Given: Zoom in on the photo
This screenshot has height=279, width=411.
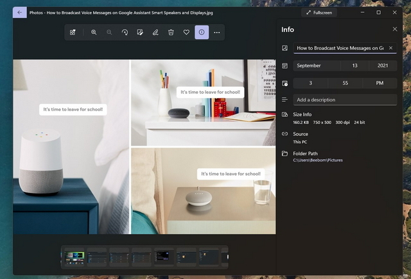Looking at the screenshot, I should coord(94,32).
